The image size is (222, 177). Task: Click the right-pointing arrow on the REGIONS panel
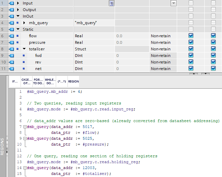coord(7,152)
